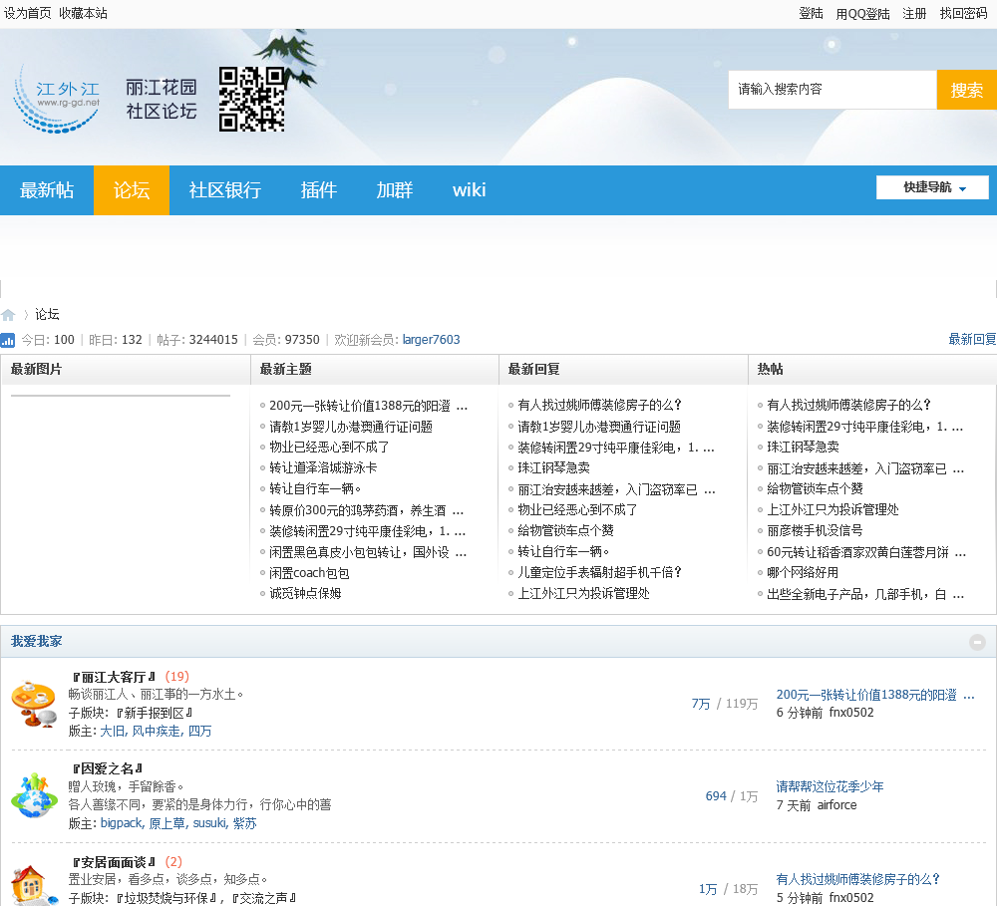This screenshot has width=997, height=906.
Task: Open the 快捷导航 dropdown
Action: pyautogui.click(x=932, y=187)
